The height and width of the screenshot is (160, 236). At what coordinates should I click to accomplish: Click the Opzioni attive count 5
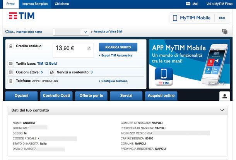42,72
